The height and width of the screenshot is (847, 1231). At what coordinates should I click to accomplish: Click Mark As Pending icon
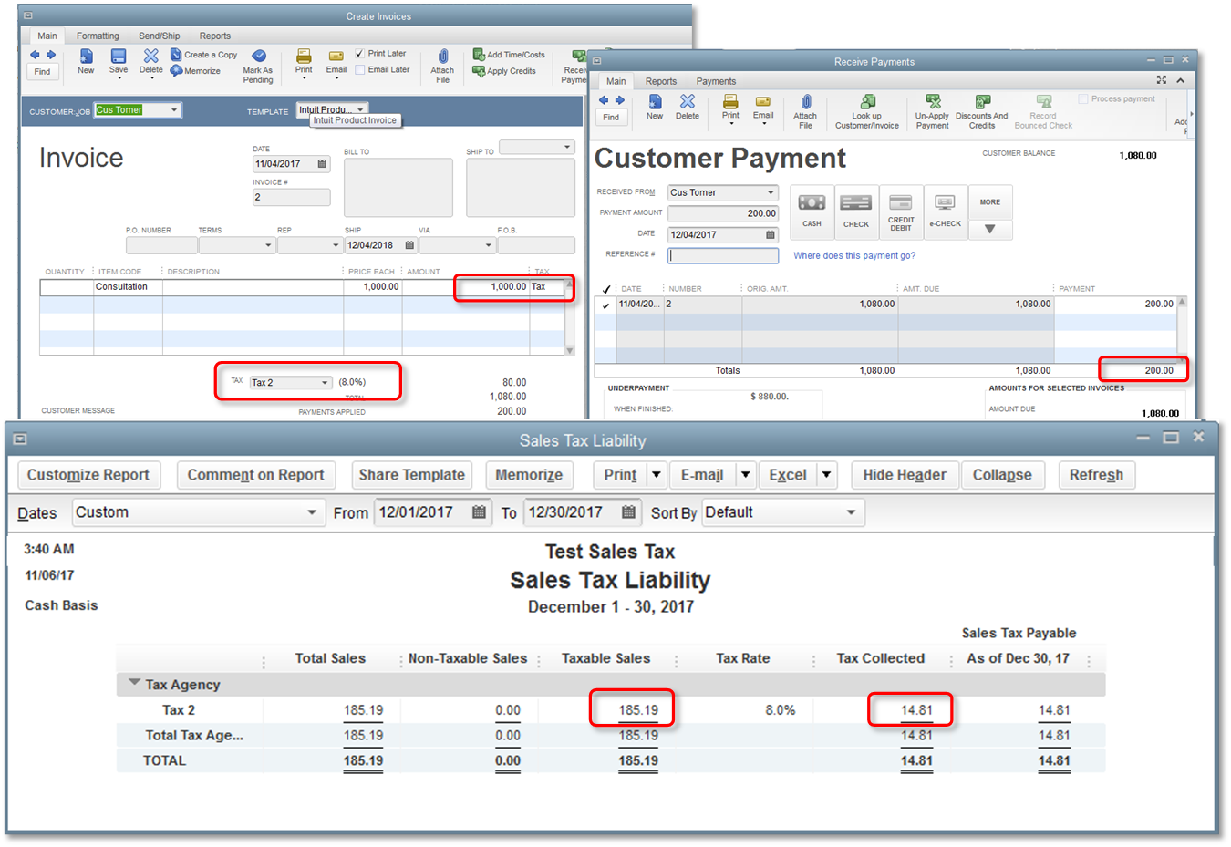259,57
